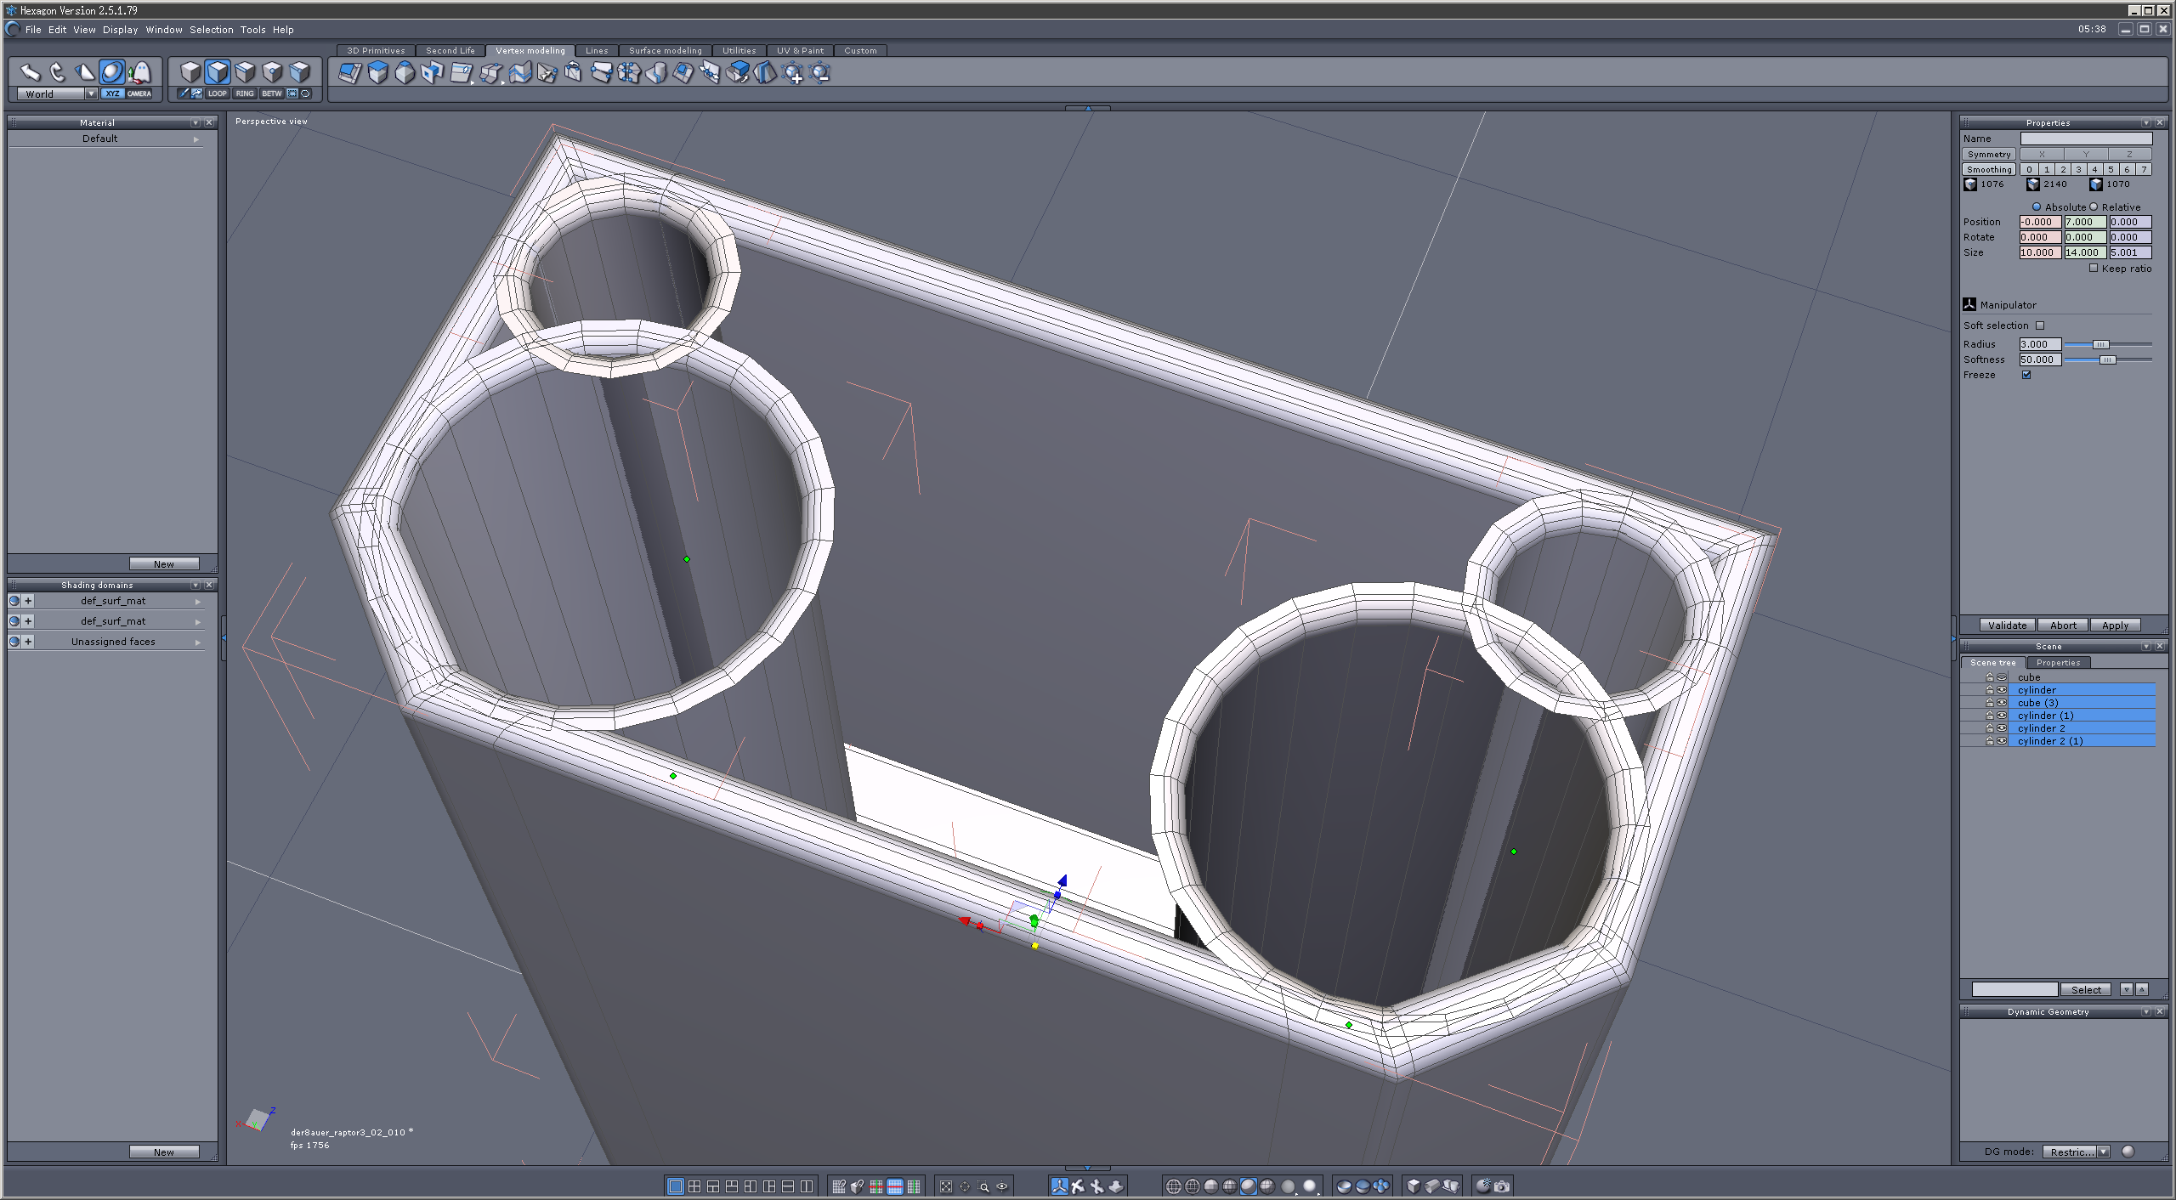This screenshot has width=2176, height=1200.
Task: Click the camera render snapshot icon
Action: (1502, 1186)
